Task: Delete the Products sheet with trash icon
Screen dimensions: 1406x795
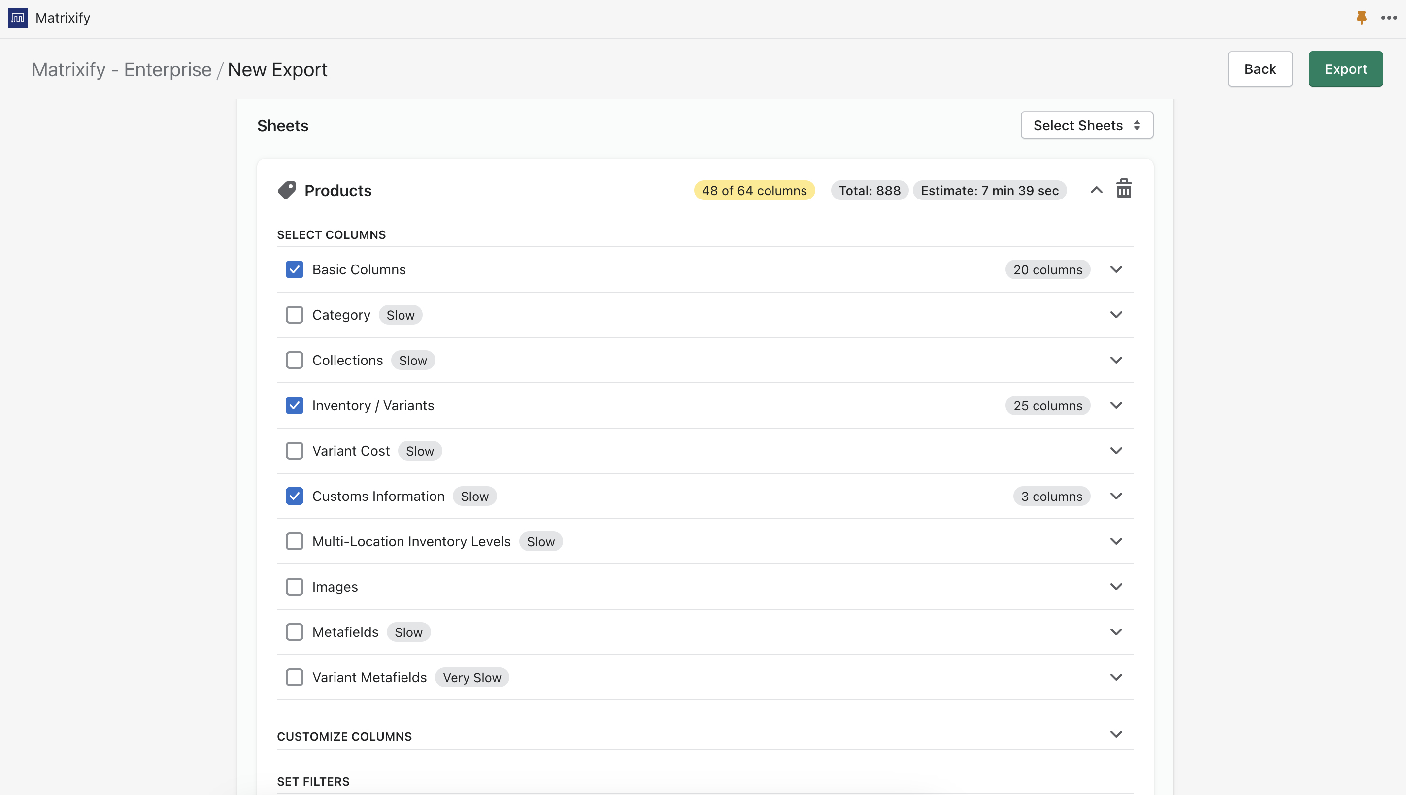Action: (1124, 189)
